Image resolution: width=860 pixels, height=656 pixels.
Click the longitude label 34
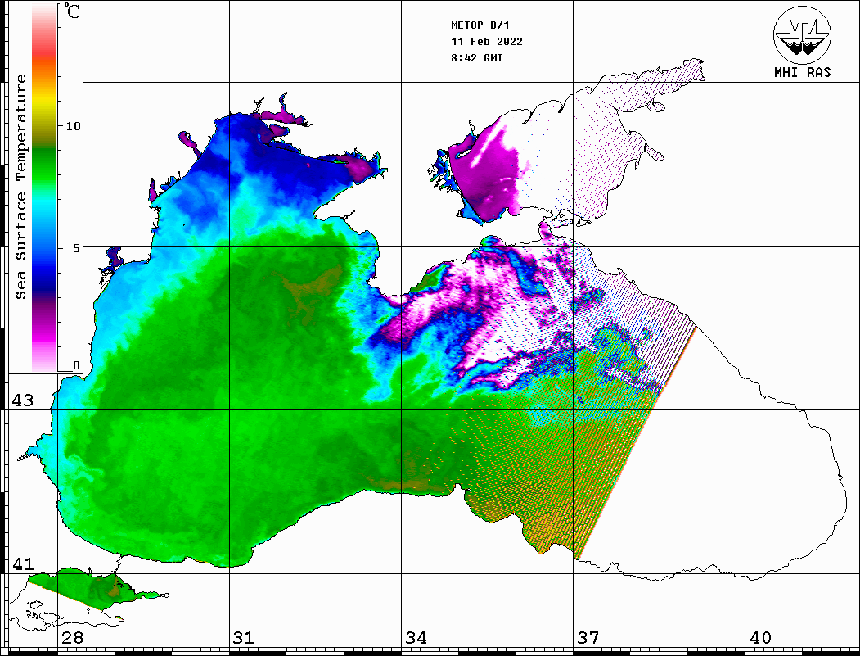click(416, 638)
